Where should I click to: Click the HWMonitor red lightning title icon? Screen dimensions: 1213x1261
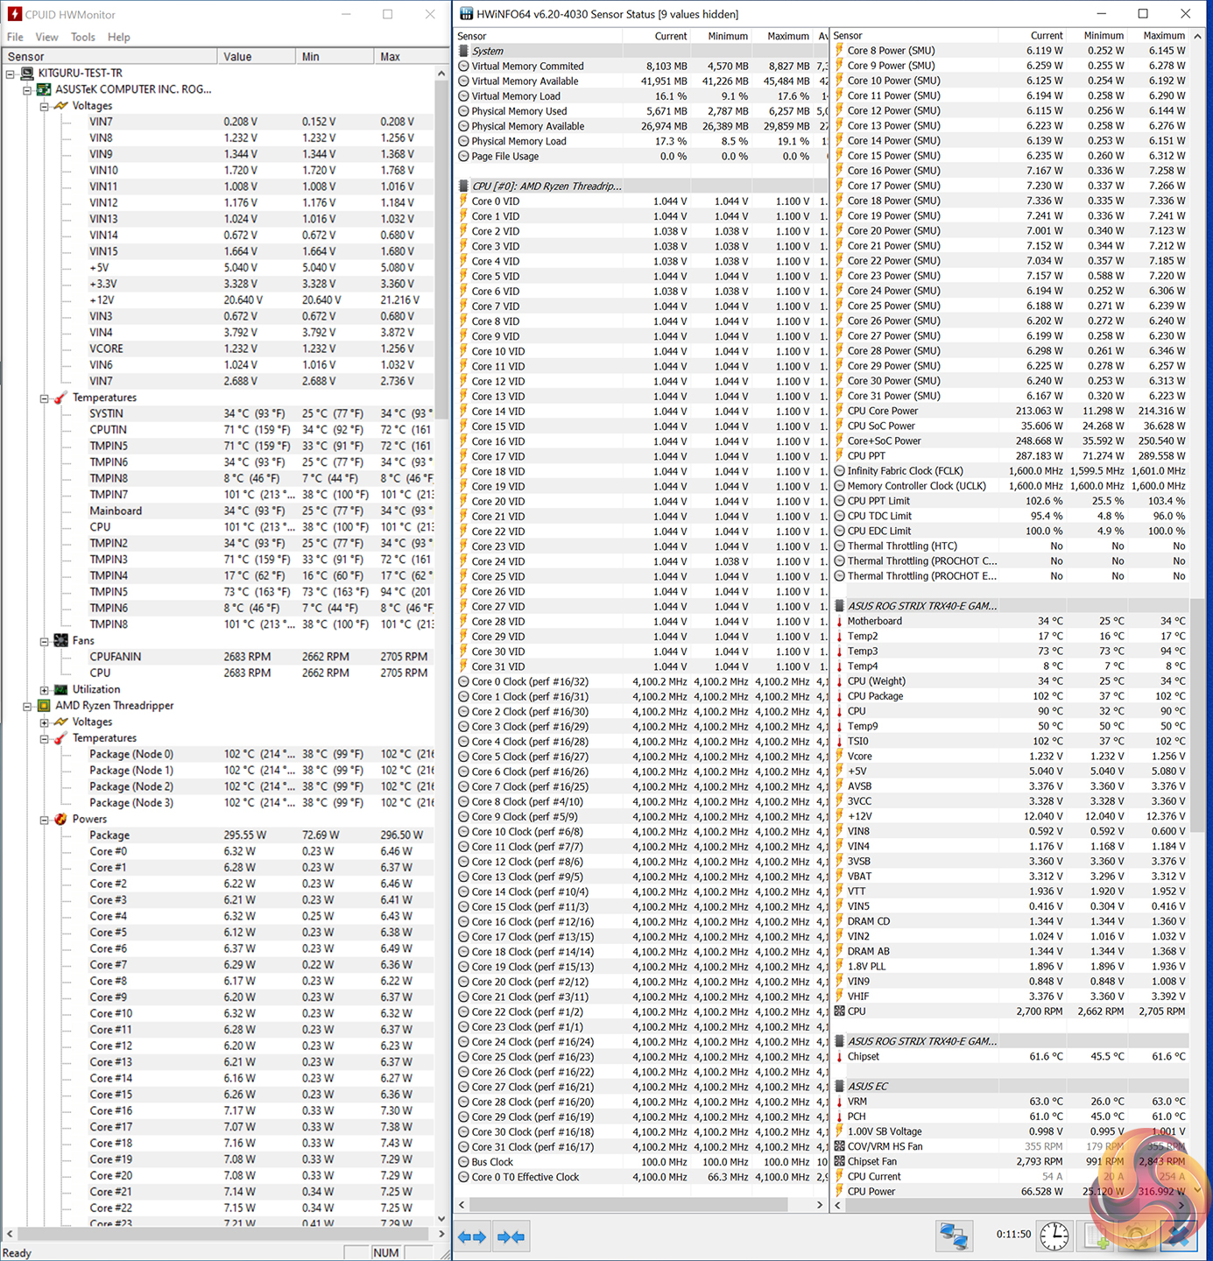[14, 14]
